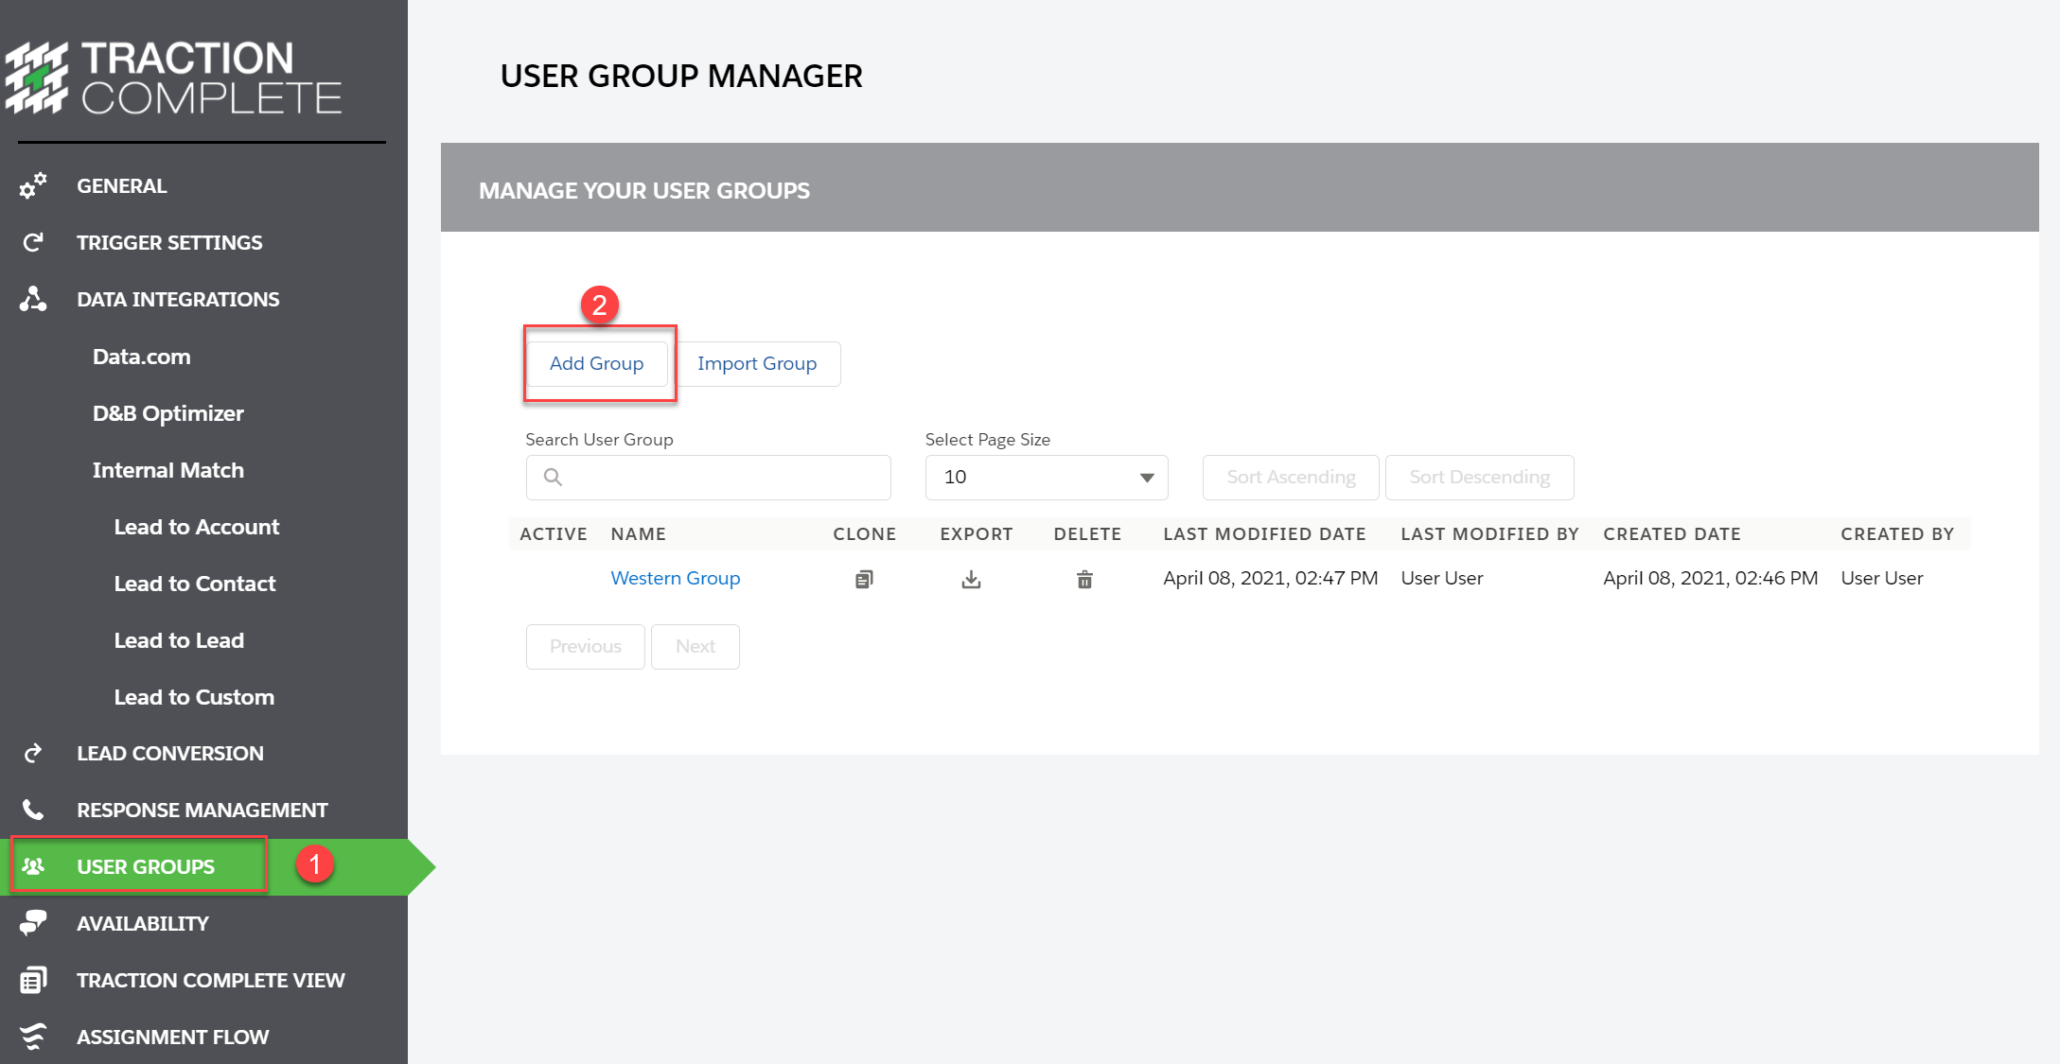Export the Western Group
2060x1064 pixels.
[x=971, y=579]
